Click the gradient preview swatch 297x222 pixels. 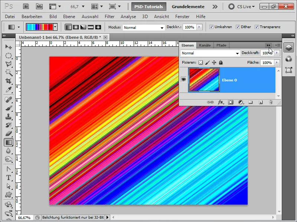pos(39,27)
